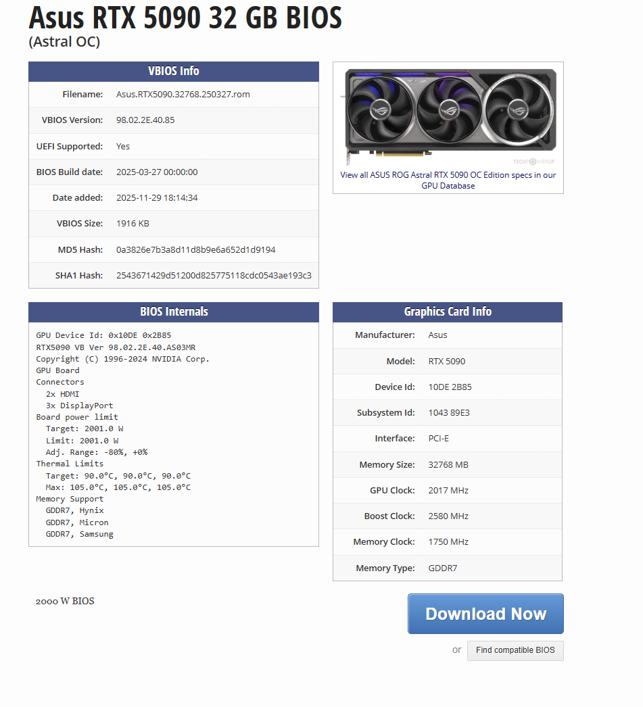This screenshot has height=707, width=643.
Task: Click the power Target: 2001.0 W line
Action: pyautogui.click(x=85, y=429)
